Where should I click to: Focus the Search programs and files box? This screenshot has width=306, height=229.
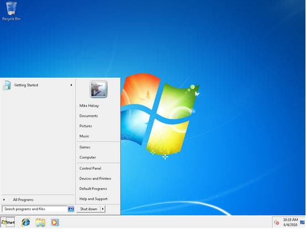coord(35,209)
